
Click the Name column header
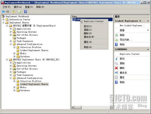pos(92,16)
